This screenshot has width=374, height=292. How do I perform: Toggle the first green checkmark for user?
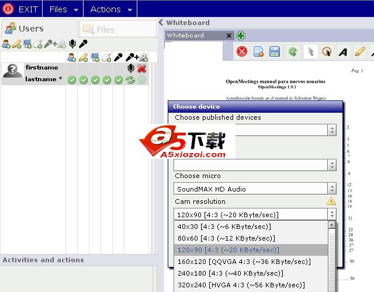tap(72, 80)
